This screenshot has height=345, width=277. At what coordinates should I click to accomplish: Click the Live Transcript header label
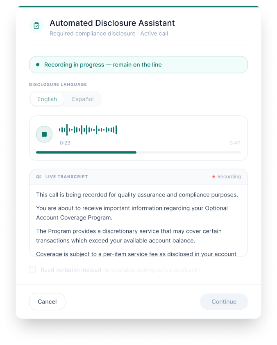point(66,176)
